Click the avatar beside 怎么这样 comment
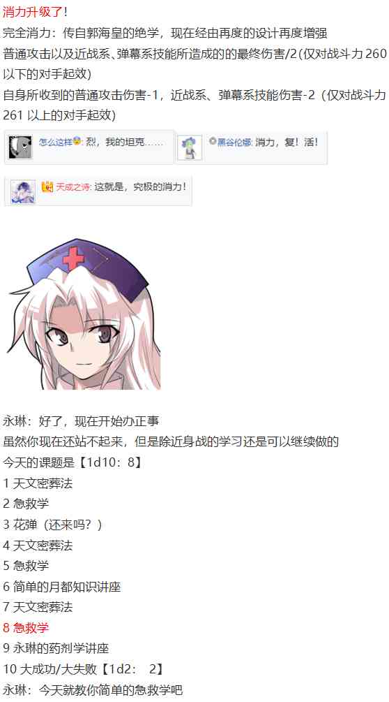The width and height of the screenshot is (389, 702). tap(20, 147)
